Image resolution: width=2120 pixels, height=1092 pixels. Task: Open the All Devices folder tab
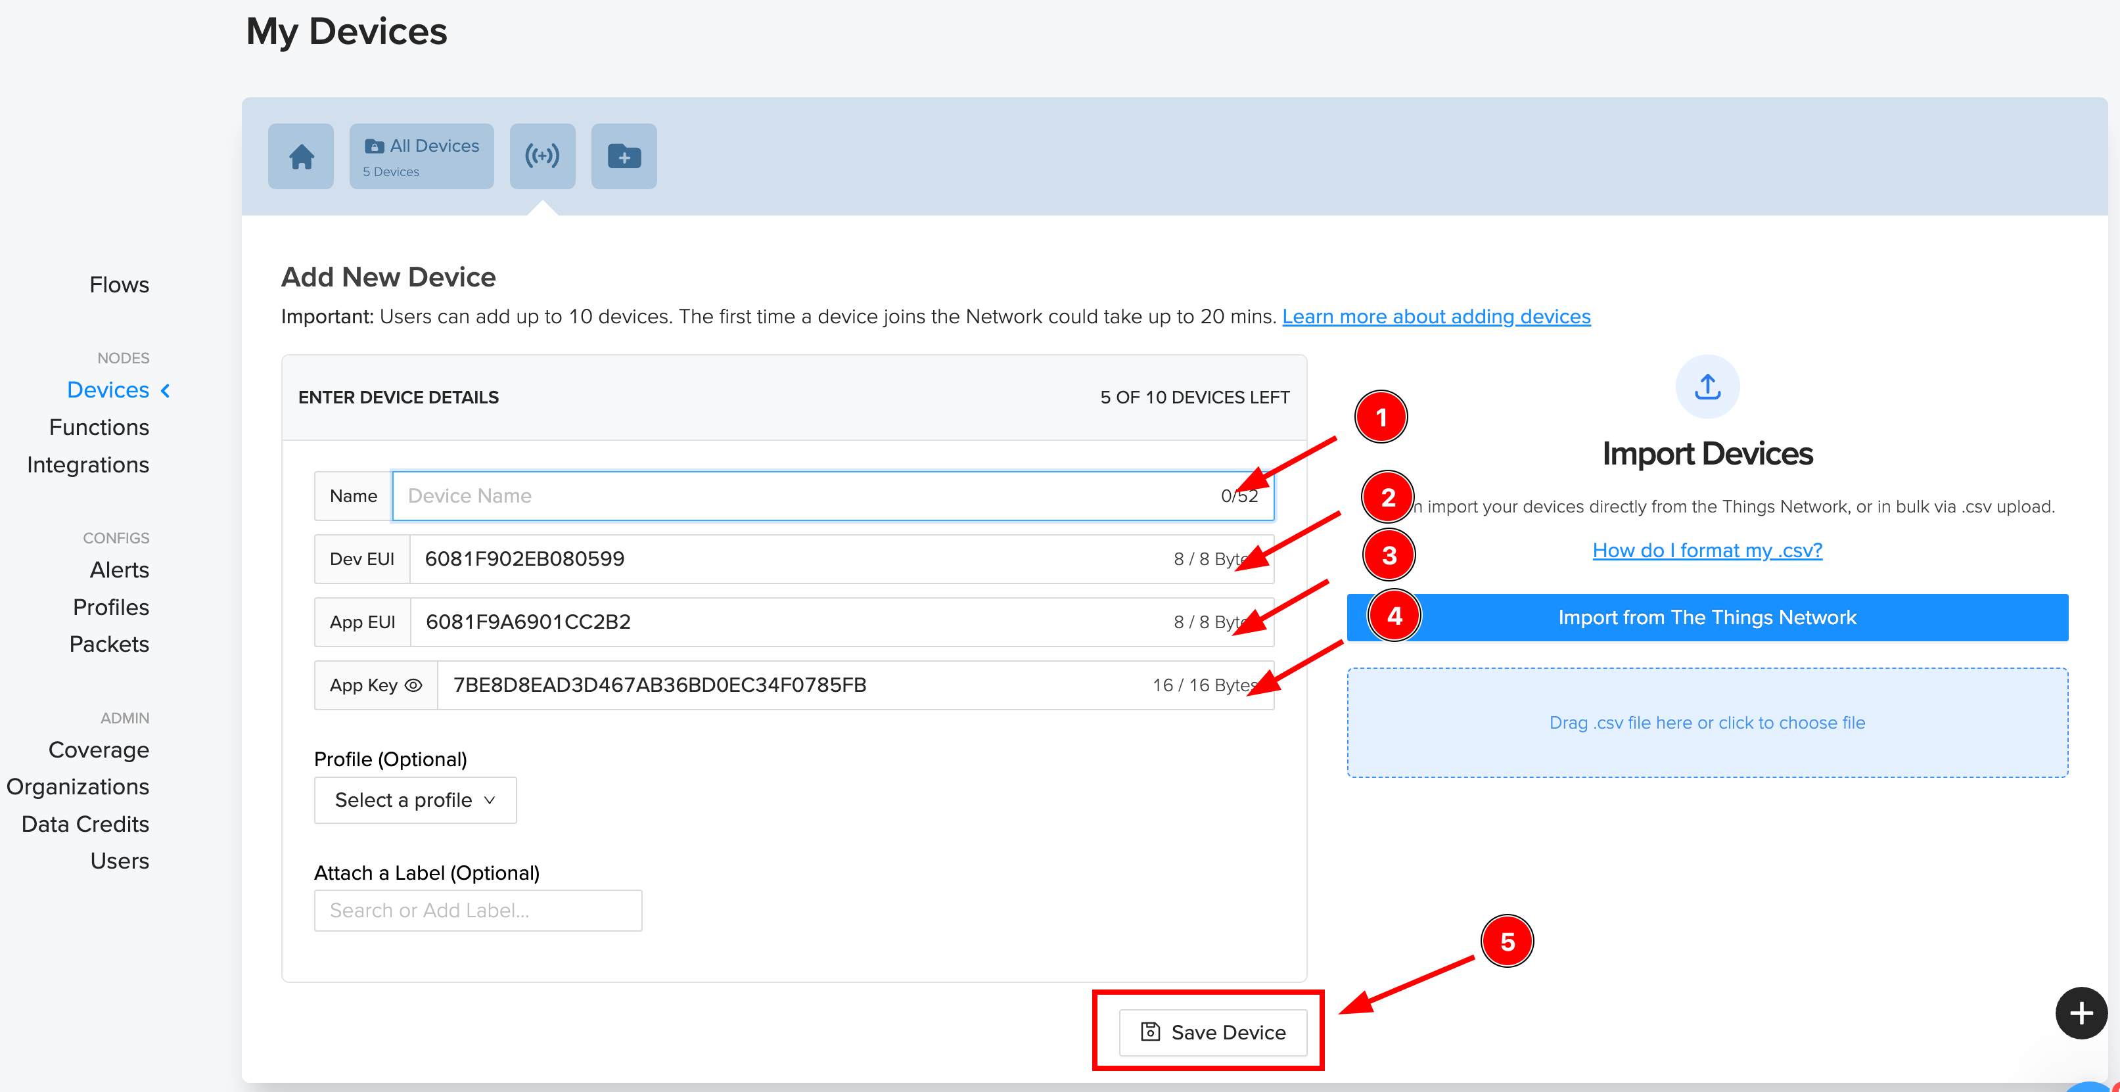click(421, 156)
